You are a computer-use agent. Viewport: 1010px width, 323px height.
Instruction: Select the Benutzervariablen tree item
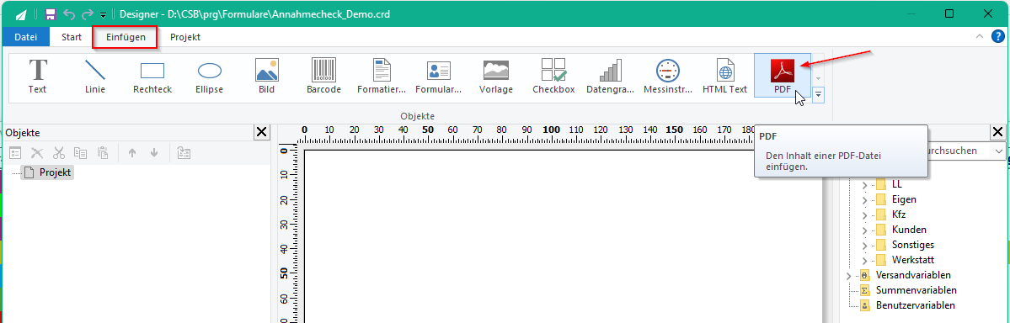[916, 305]
